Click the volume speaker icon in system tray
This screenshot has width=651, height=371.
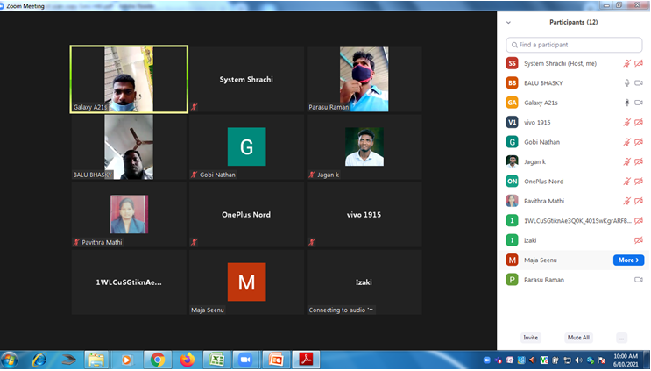pos(578,360)
